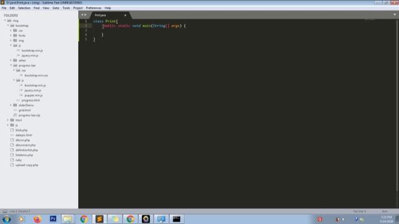Select progress-bar.zip in the sidebar
This screenshot has height=224, width=399.
click(29, 115)
